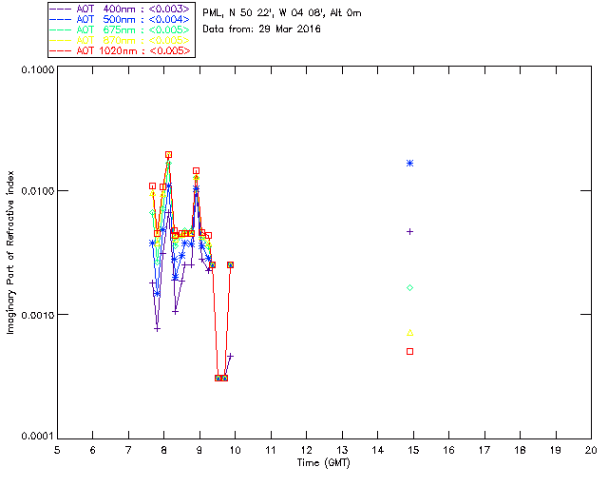
Task: Click the x-axis tick label 14
Action: click(378, 450)
